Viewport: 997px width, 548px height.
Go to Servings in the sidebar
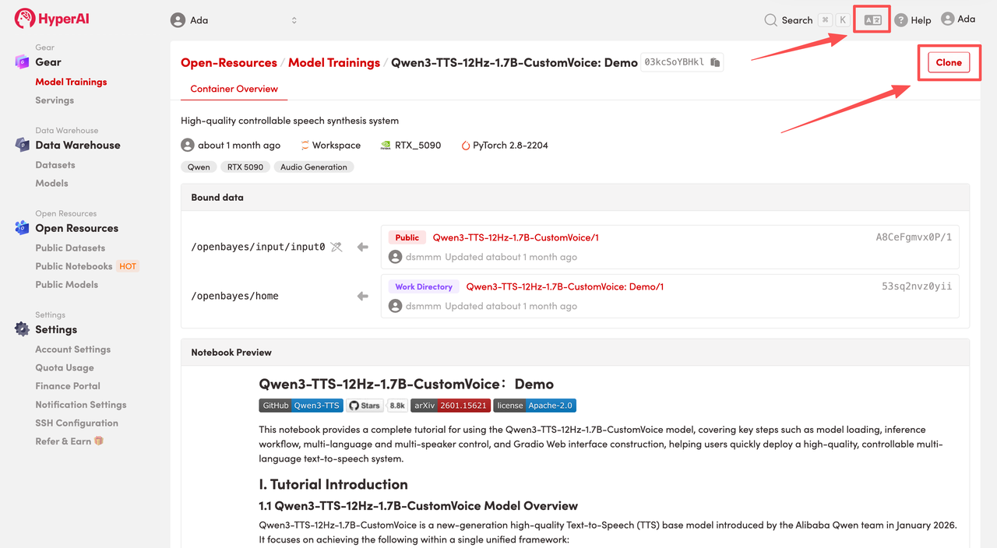pyautogui.click(x=55, y=100)
